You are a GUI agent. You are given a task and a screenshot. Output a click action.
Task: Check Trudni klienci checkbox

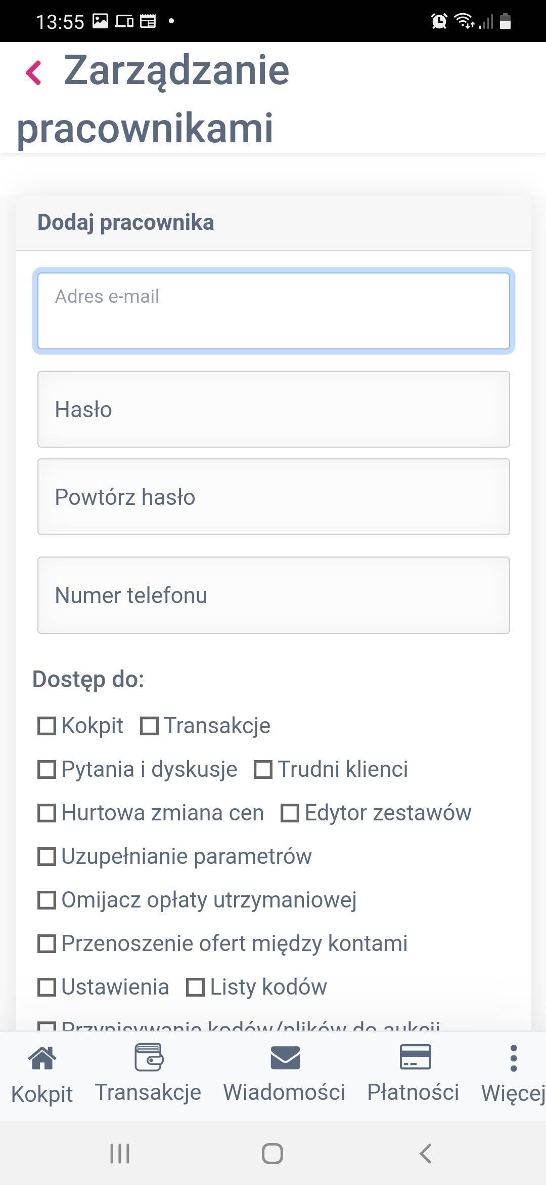[x=263, y=769]
